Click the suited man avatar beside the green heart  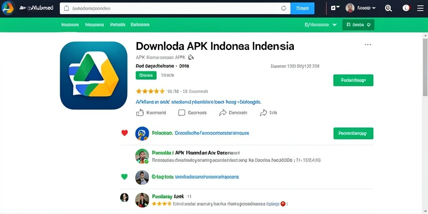(x=142, y=177)
